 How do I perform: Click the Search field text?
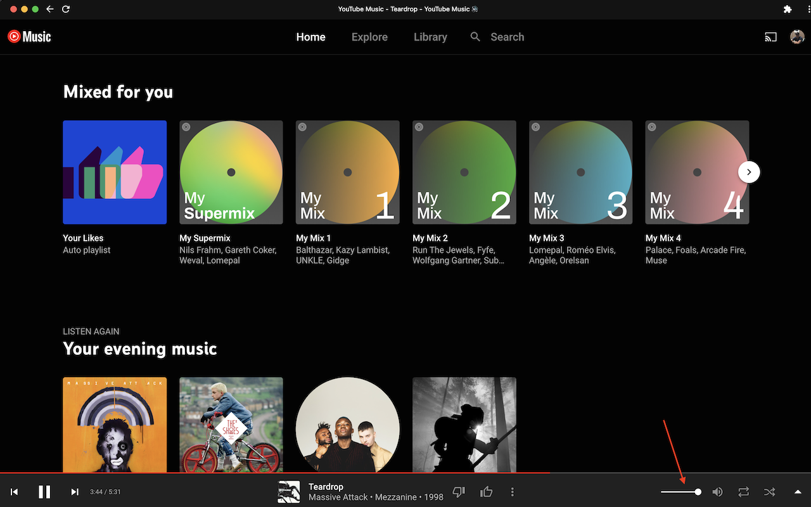507,37
